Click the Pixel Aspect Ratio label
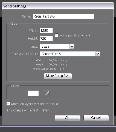This screenshot has height=132, width=116. [25, 54]
